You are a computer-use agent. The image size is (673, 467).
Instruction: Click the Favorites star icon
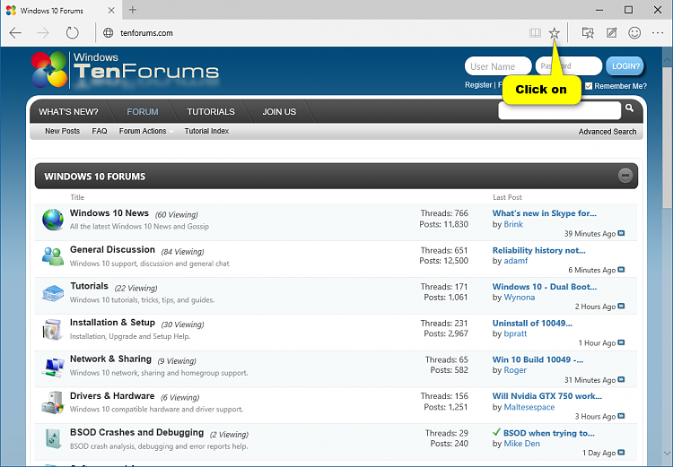(555, 33)
